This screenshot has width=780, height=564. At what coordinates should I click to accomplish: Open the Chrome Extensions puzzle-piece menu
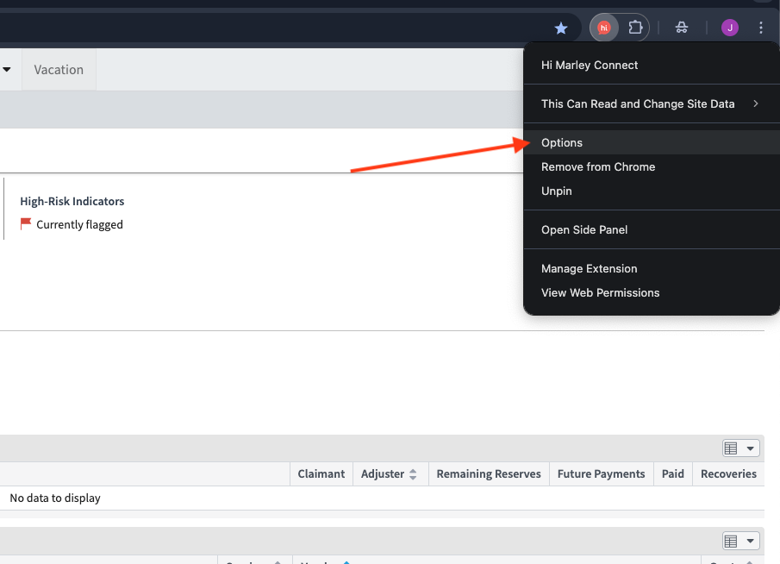(635, 27)
